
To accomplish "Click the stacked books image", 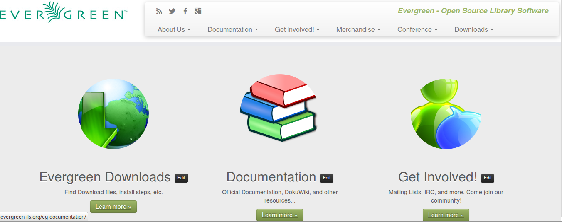I will pyautogui.click(x=279, y=108).
